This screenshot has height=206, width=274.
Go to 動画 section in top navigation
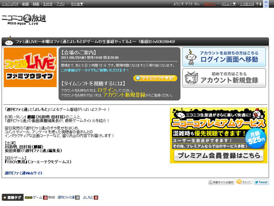[26, 4]
